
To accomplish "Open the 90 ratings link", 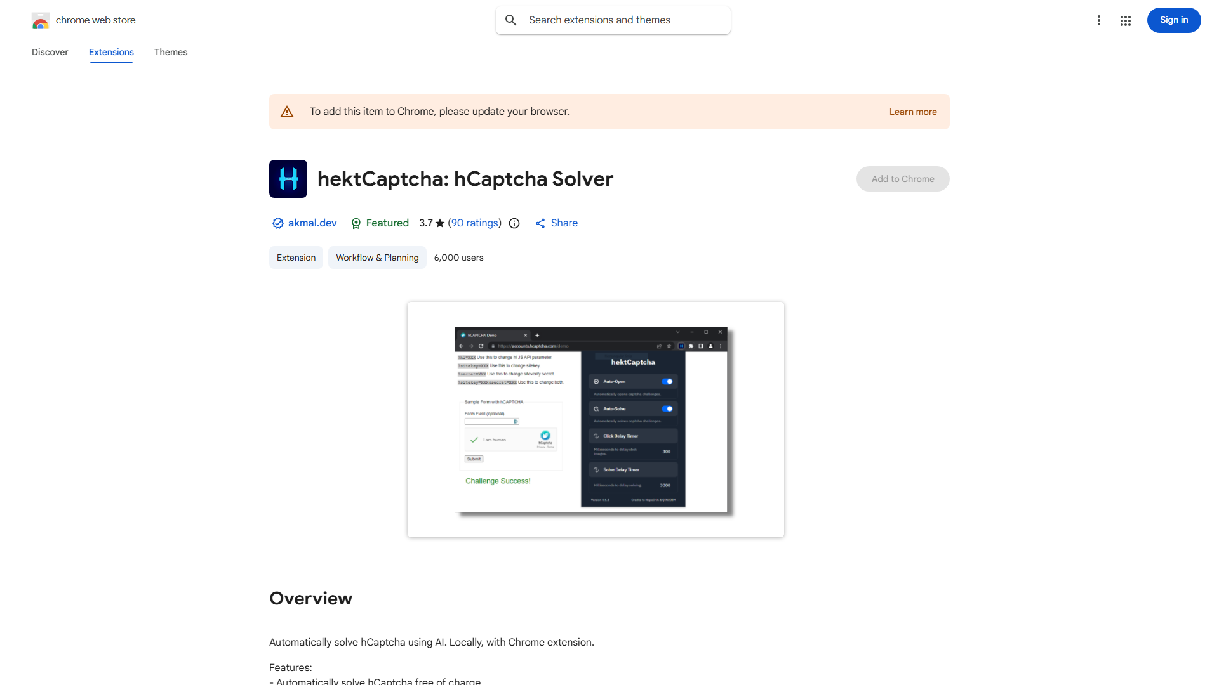I will click(x=474, y=223).
